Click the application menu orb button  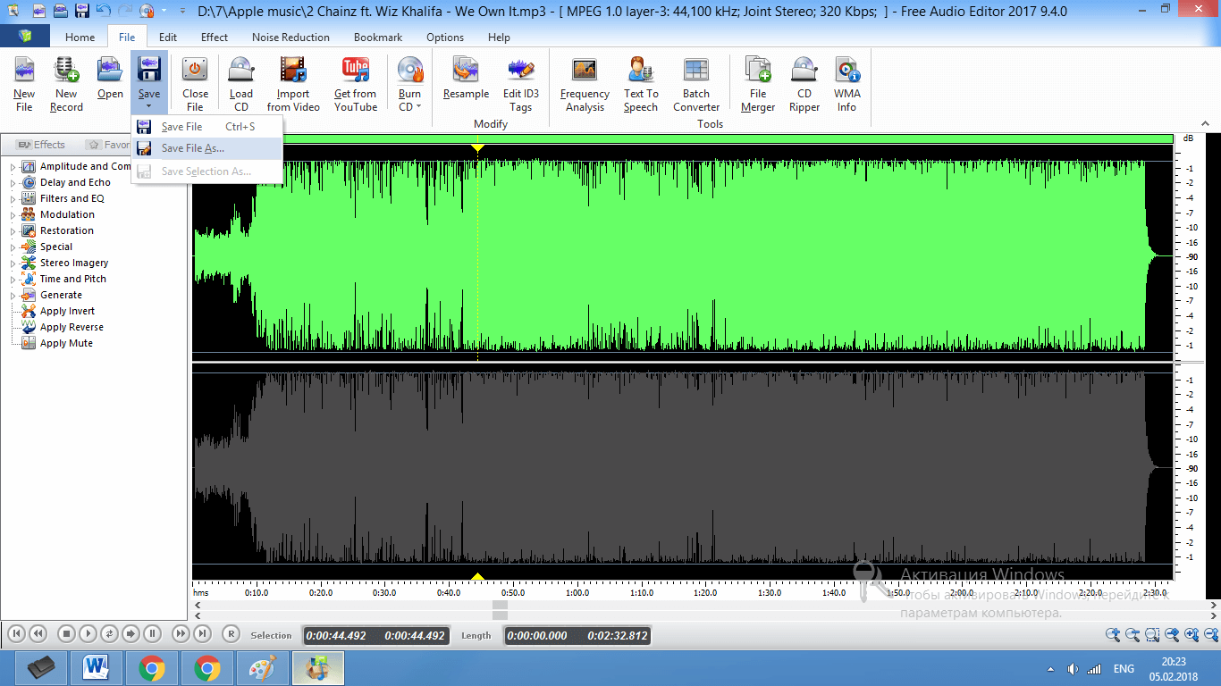[x=25, y=37]
